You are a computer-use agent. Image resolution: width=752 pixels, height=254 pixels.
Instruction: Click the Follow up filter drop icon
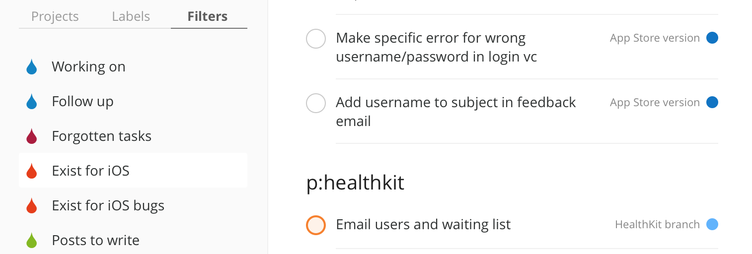point(32,102)
